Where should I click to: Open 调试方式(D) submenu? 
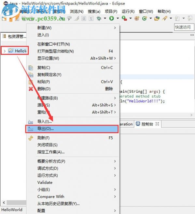[73, 168]
